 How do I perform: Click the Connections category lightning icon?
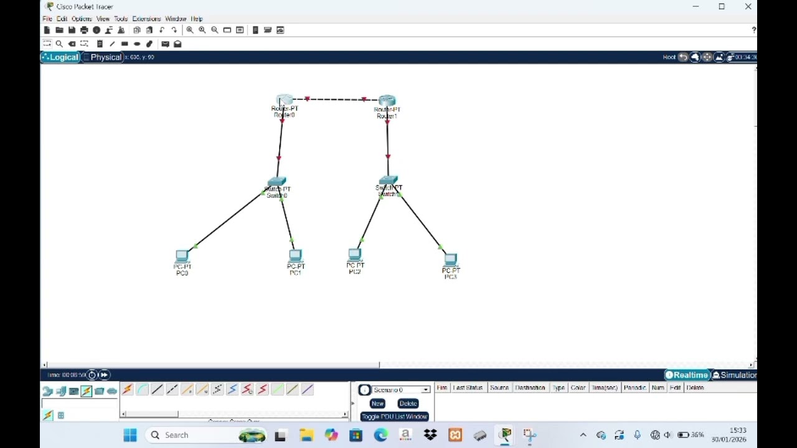pos(86,391)
